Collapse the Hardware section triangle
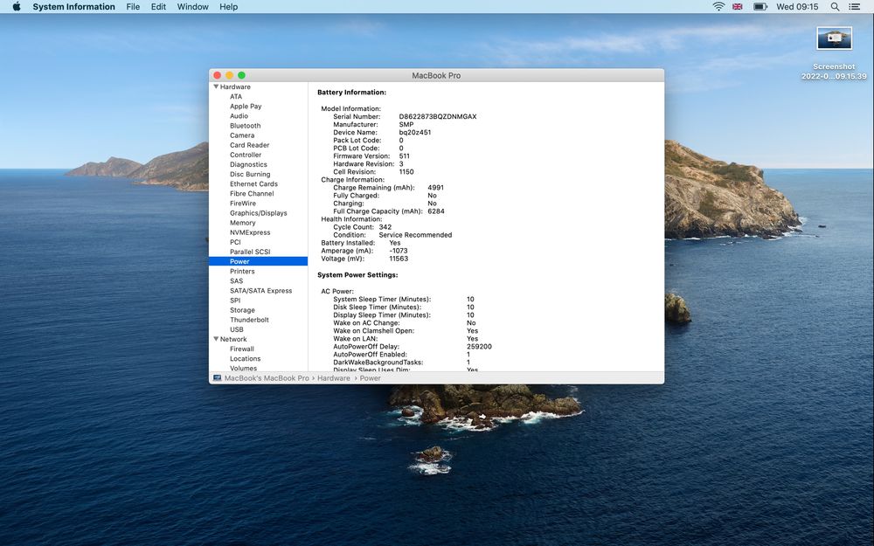Image resolution: width=874 pixels, height=546 pixels. tap(216, 86)
